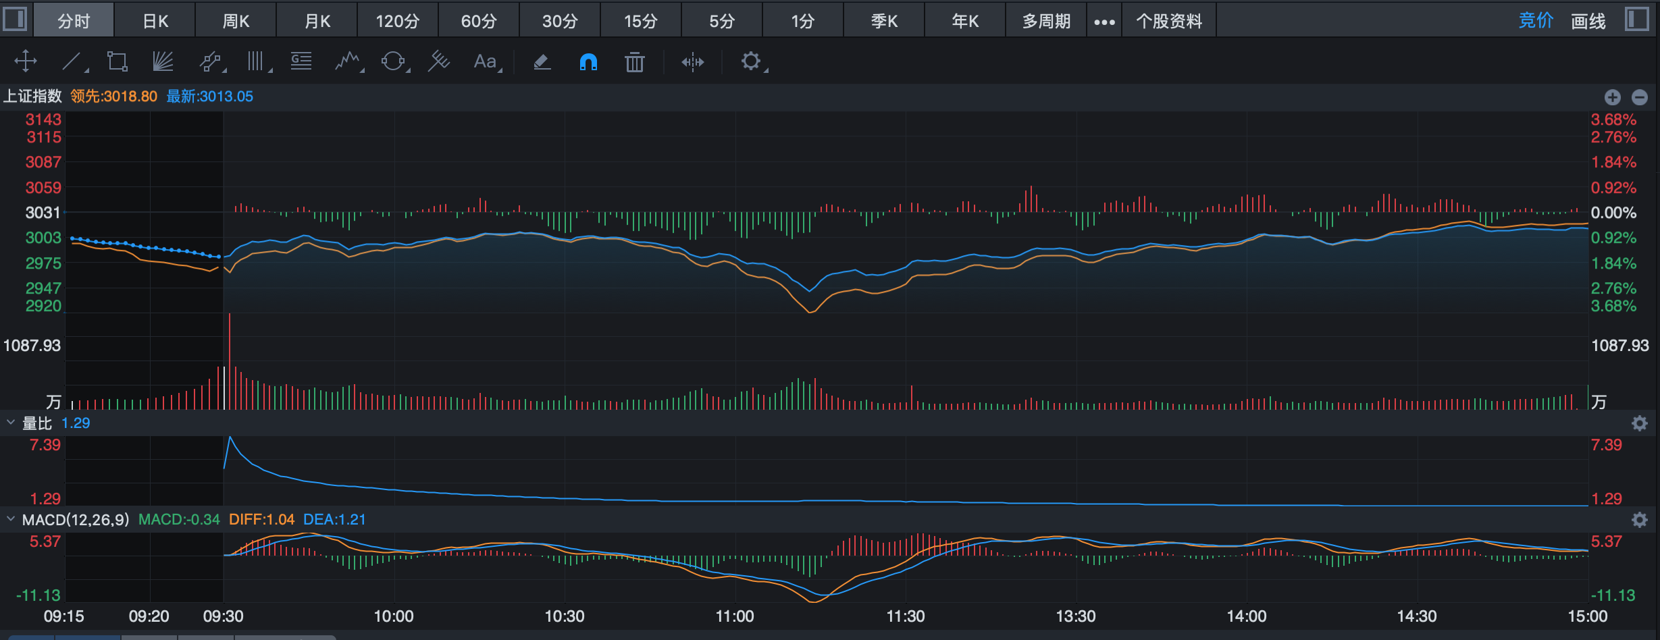Viewport: 1660px width, 640px height.
Task: Click the 量比 1.29 value
Action: point(75,423)
